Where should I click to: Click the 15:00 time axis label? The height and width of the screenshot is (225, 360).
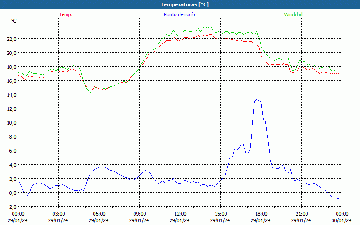pyautogui.click(x=220, y=214)
